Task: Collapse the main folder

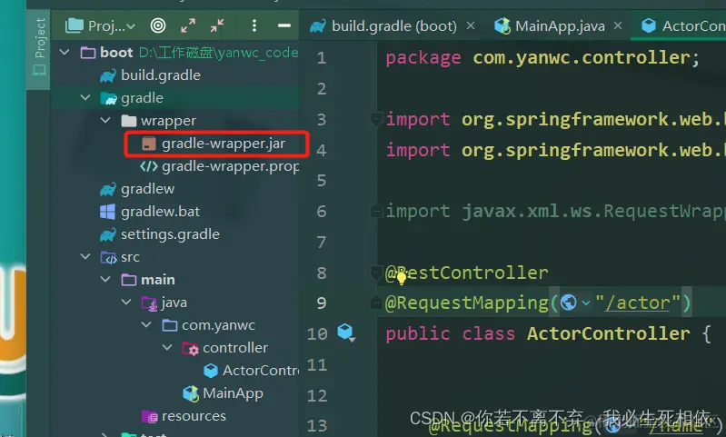Action: [105, 279]
